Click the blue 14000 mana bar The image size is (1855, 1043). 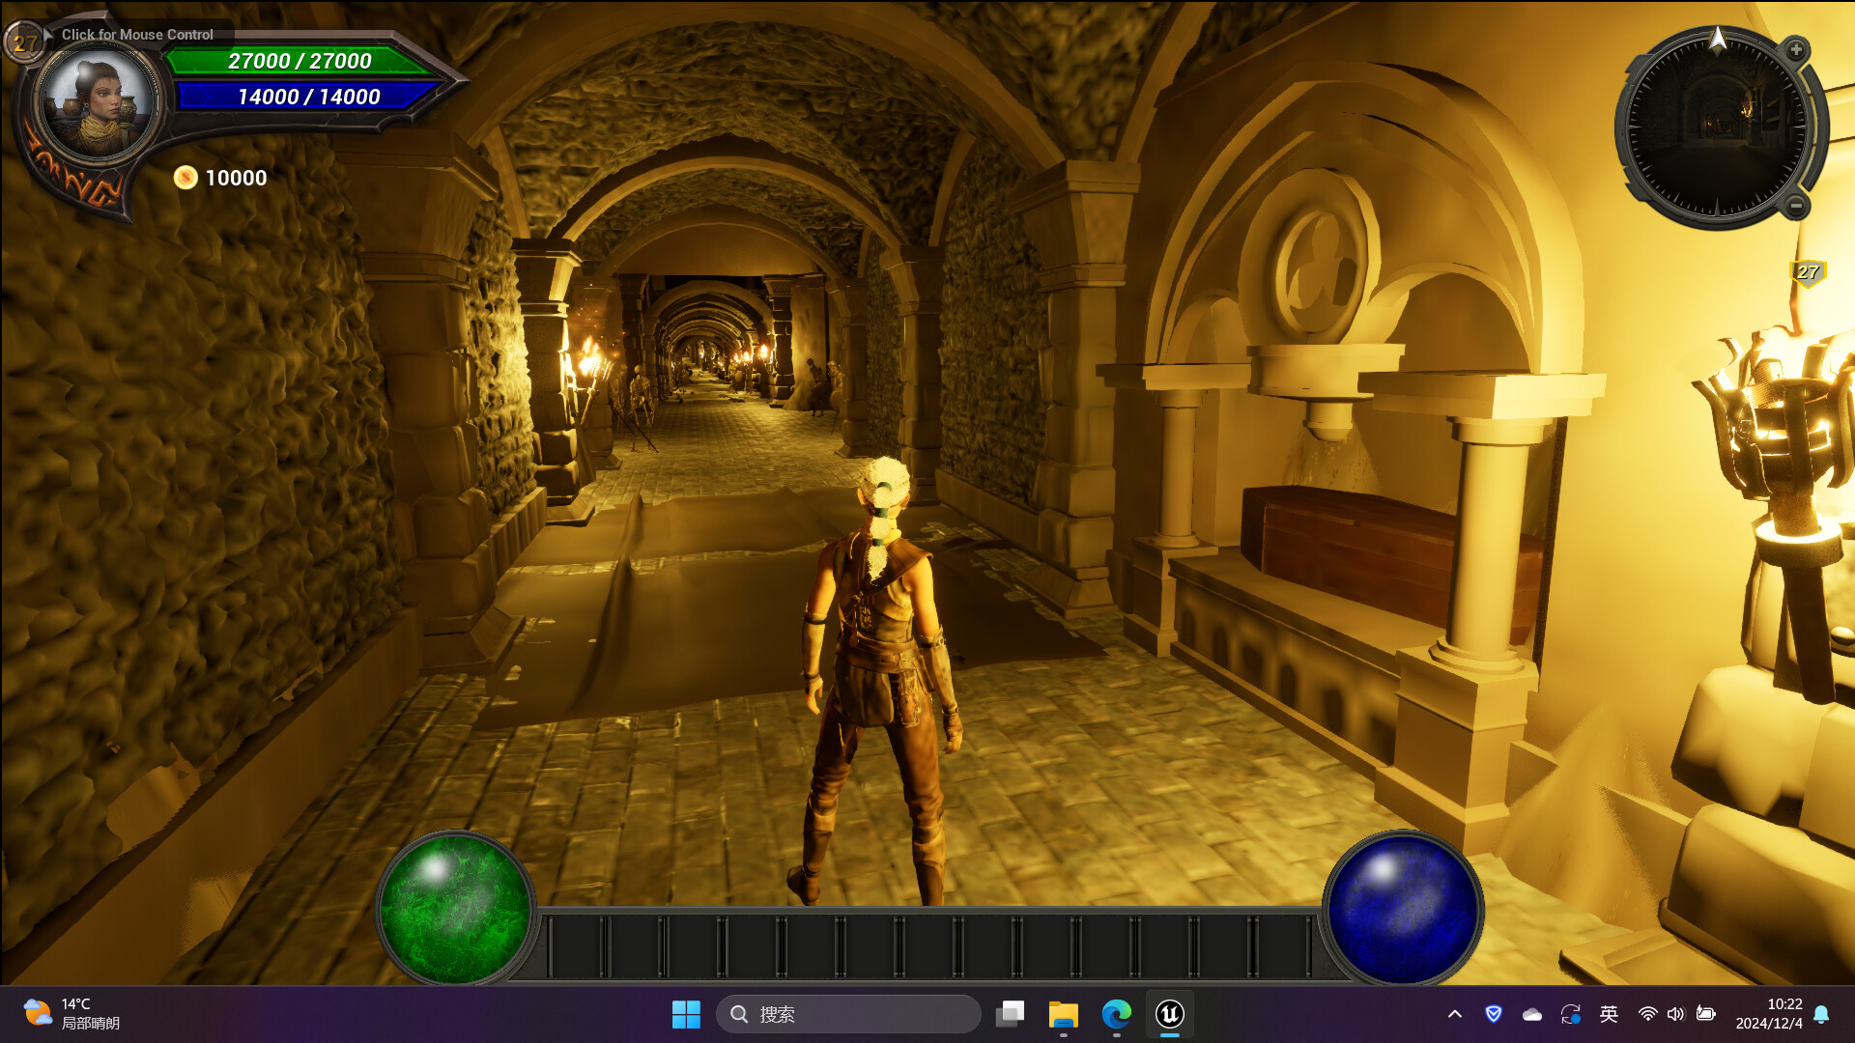308,97
